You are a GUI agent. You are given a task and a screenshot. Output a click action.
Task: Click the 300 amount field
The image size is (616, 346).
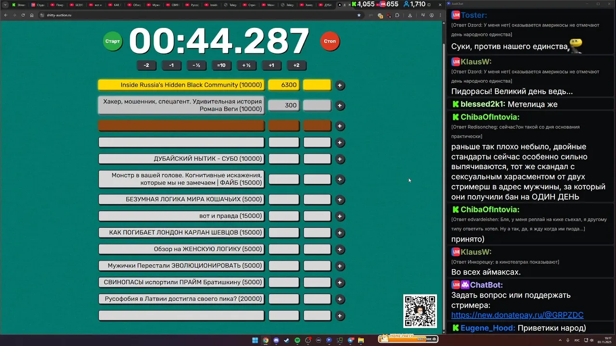[283, 105]
